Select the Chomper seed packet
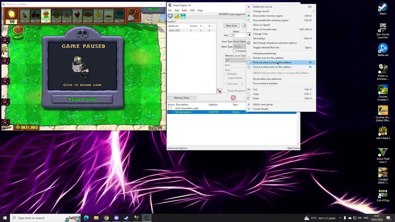The height and width of the screenshot is (222, 395). click(x=77, y=15)
